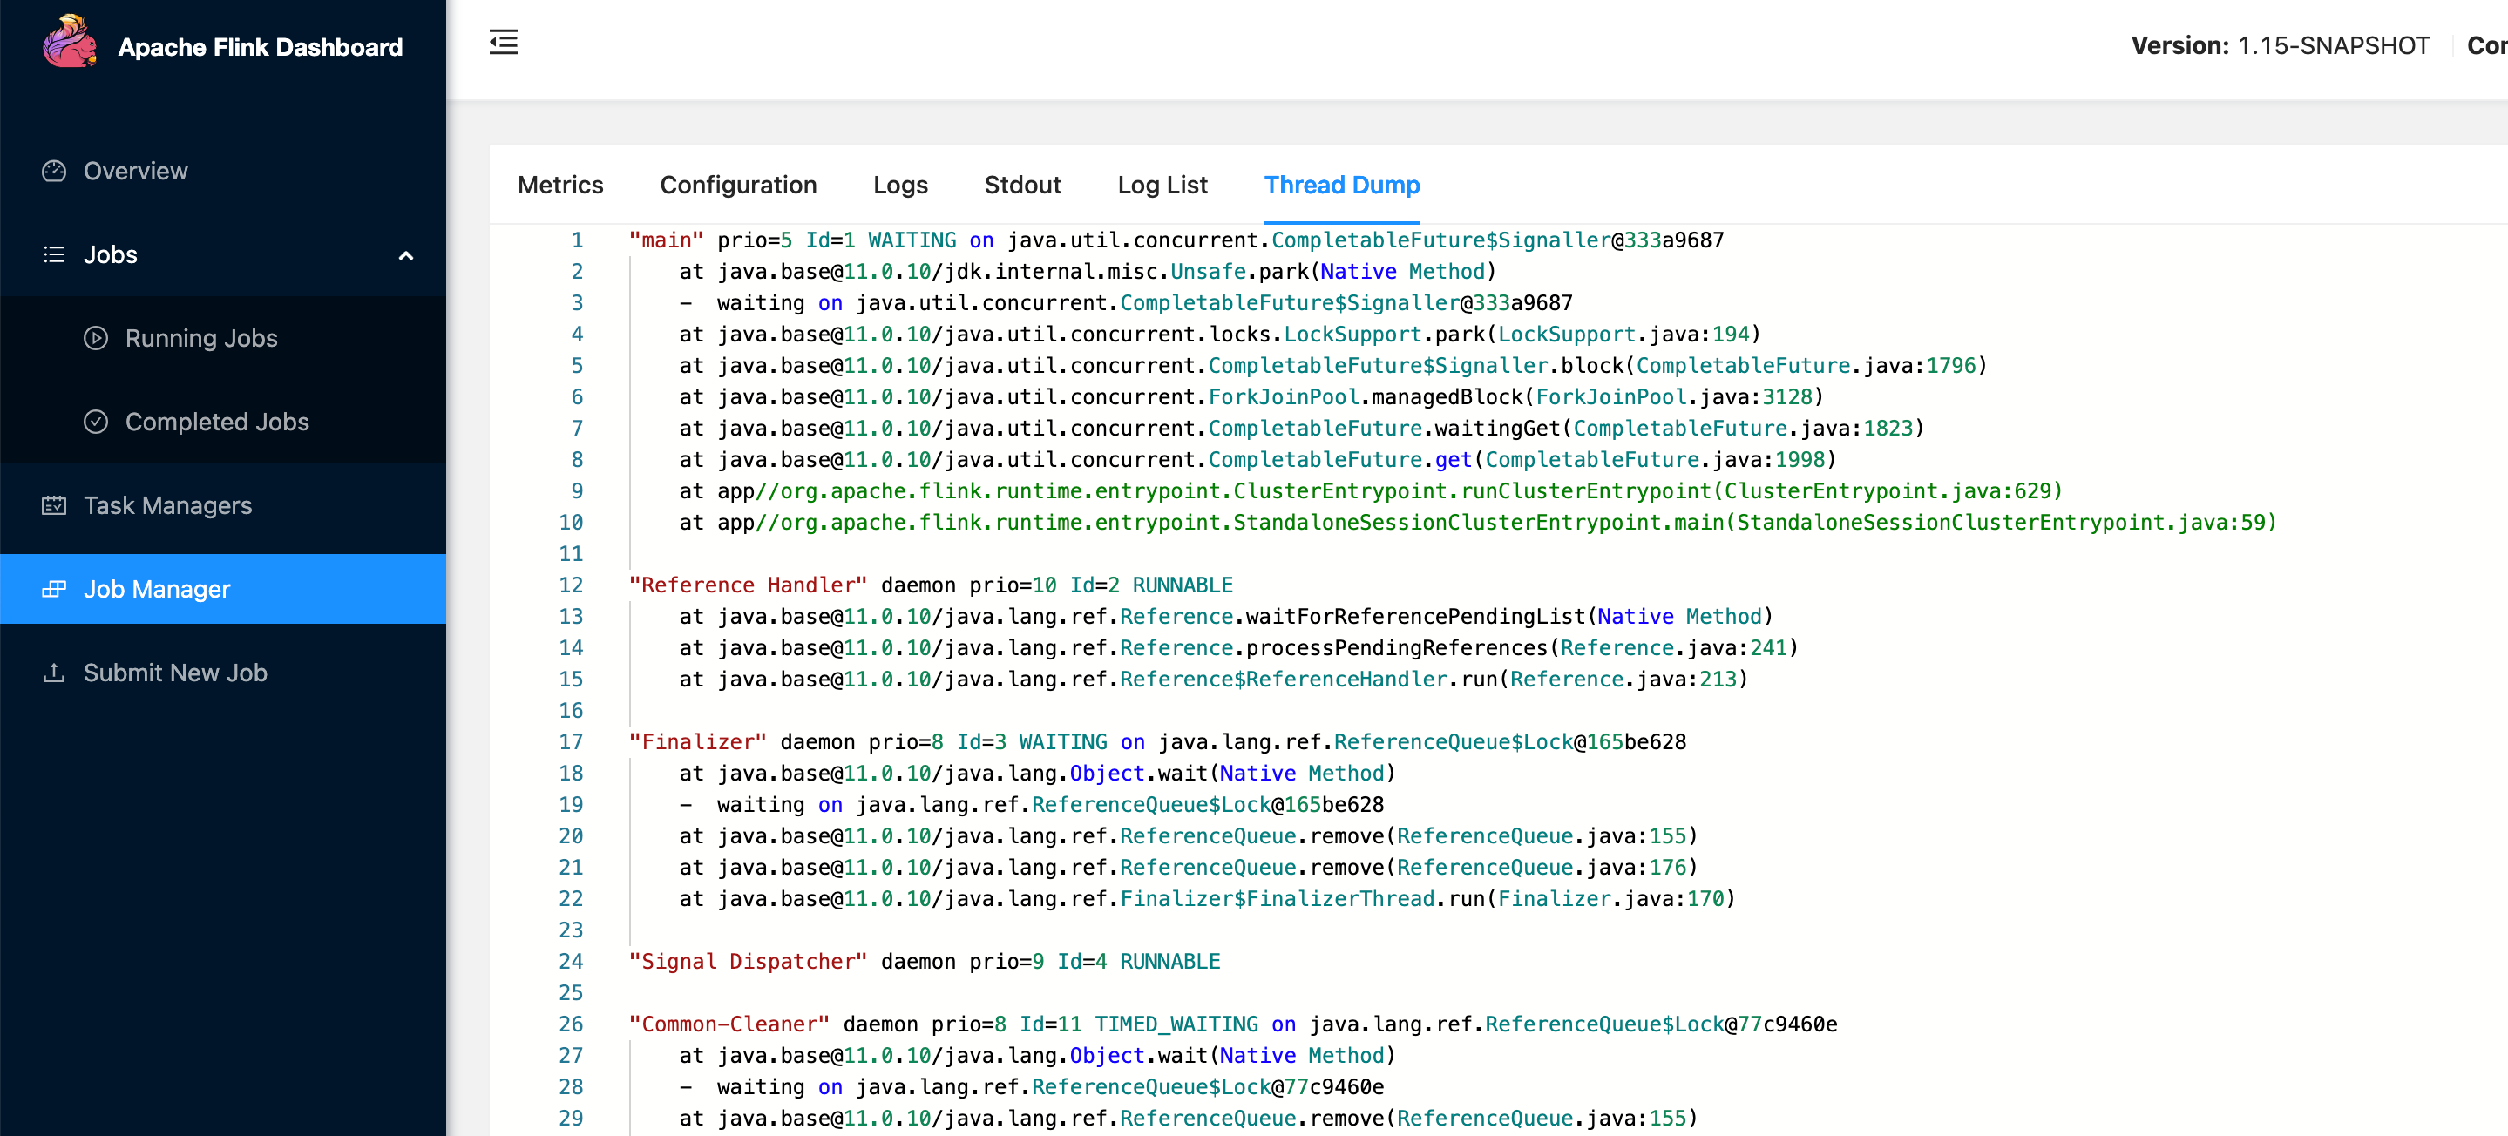Click the Running Jobs play-circle icon
Viewport: 2508px width, 1136px height.
[x=95, y=339]
